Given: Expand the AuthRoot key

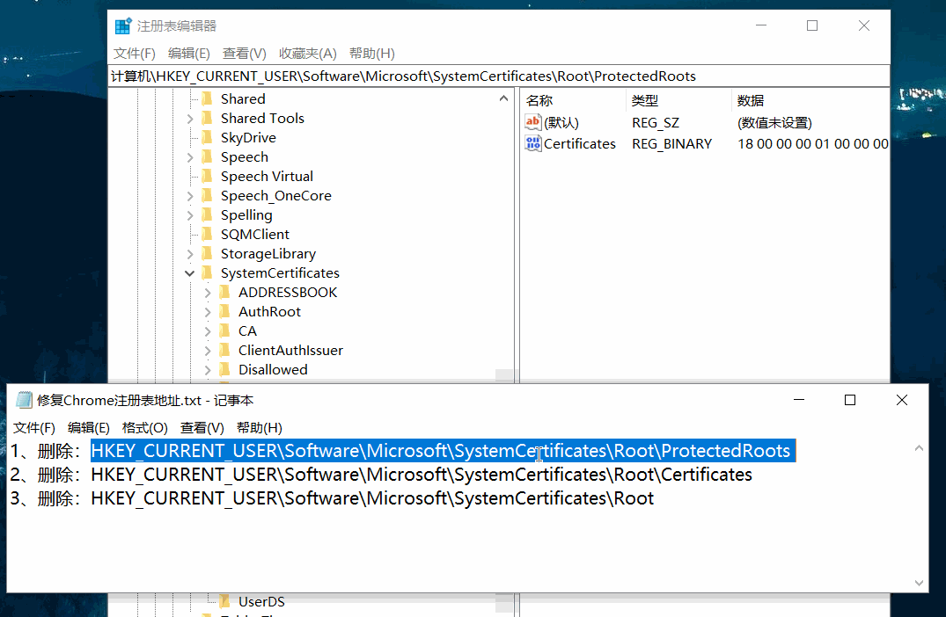Looking at the screenshot, I should [x=208, y=312].
